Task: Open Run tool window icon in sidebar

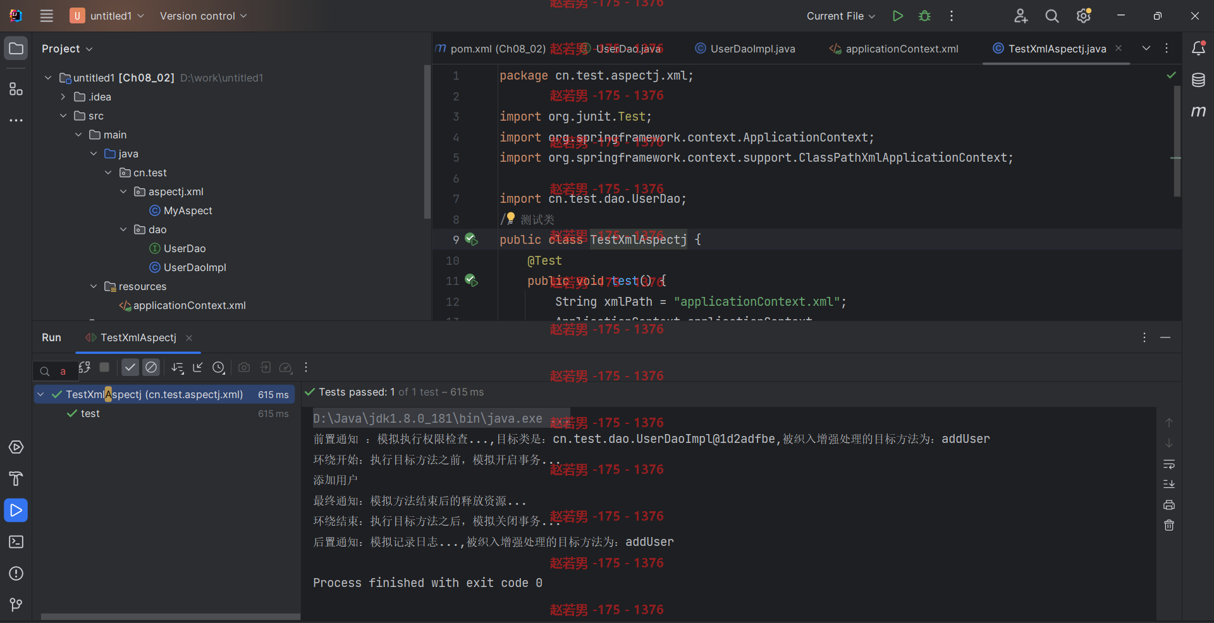Action: click(x=16, y=511)
